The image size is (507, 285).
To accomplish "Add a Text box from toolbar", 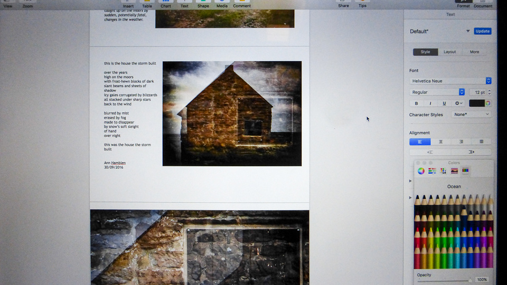I will [x=184, y=4].
